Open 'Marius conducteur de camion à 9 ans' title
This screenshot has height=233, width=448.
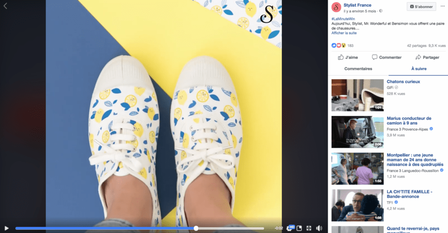[409, 121]
